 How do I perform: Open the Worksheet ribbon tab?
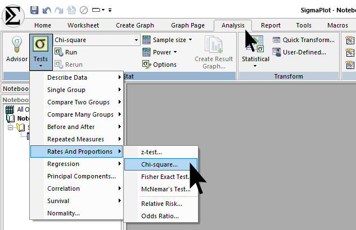pos(83,25)
